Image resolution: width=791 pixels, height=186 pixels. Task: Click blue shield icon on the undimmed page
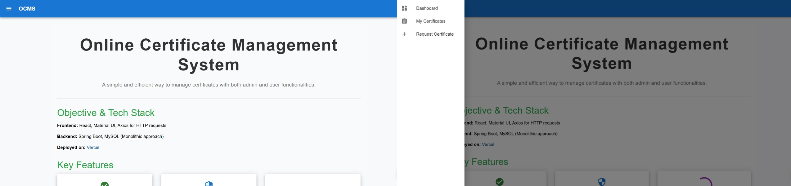[x=209, y=184]
